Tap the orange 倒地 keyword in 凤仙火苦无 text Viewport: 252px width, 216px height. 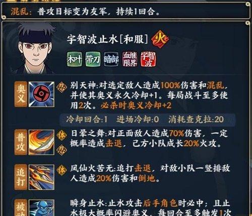click(x=147, y=178)
